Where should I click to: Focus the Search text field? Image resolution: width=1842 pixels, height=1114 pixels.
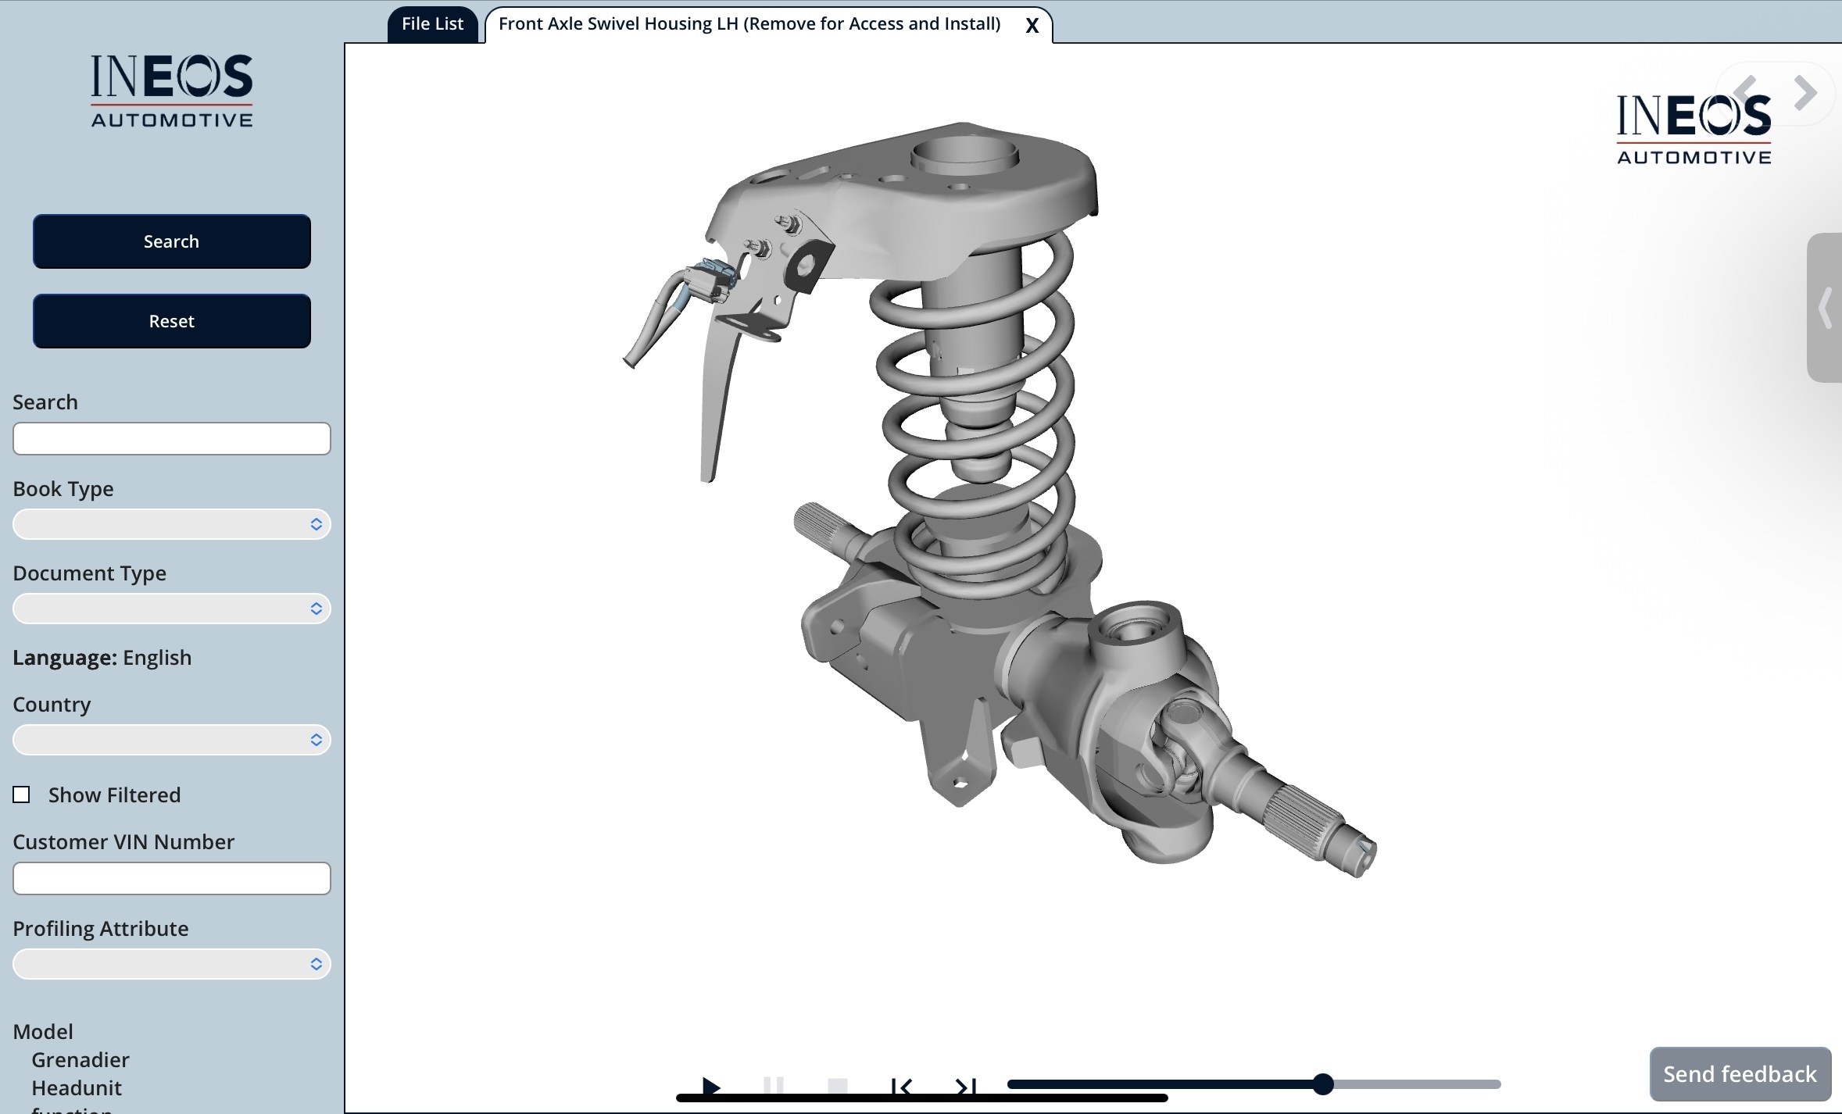coord(172,439)
